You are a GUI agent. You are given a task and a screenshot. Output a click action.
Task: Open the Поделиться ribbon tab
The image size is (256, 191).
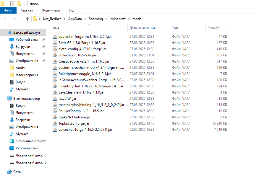[51, 10]
